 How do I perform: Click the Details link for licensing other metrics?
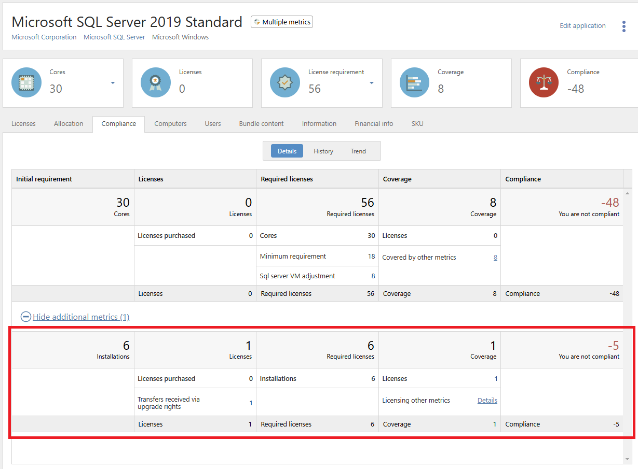tap(487, 400)
